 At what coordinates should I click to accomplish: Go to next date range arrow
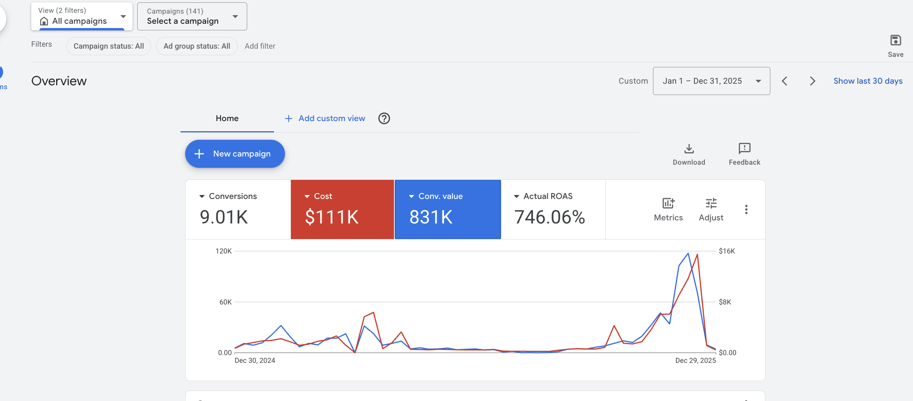click(812, 81)
